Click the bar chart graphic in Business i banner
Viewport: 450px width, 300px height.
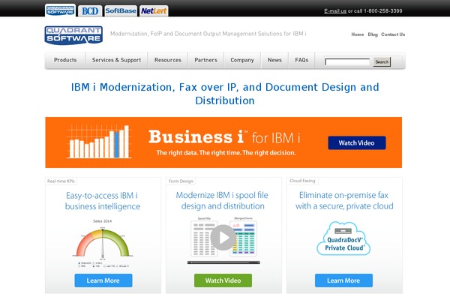click(x=99, y=142)
